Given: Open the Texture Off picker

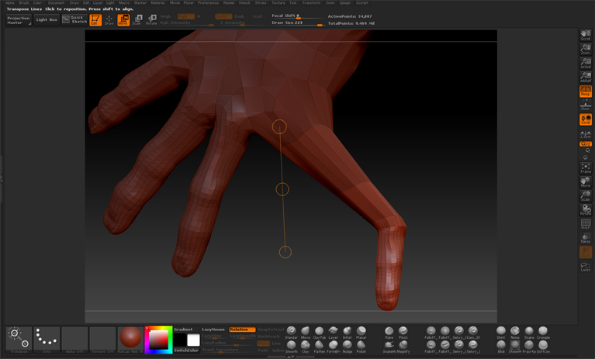Looking at the screenshot, I should 102,340.
